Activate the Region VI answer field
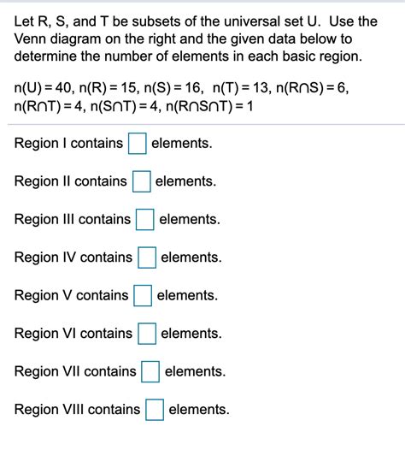 [147, 334]
